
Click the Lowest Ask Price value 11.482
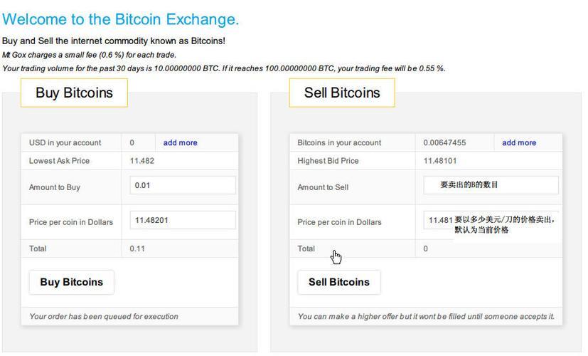pos(142,161)
